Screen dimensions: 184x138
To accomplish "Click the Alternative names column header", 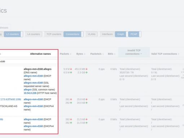I will coord(40,54).
